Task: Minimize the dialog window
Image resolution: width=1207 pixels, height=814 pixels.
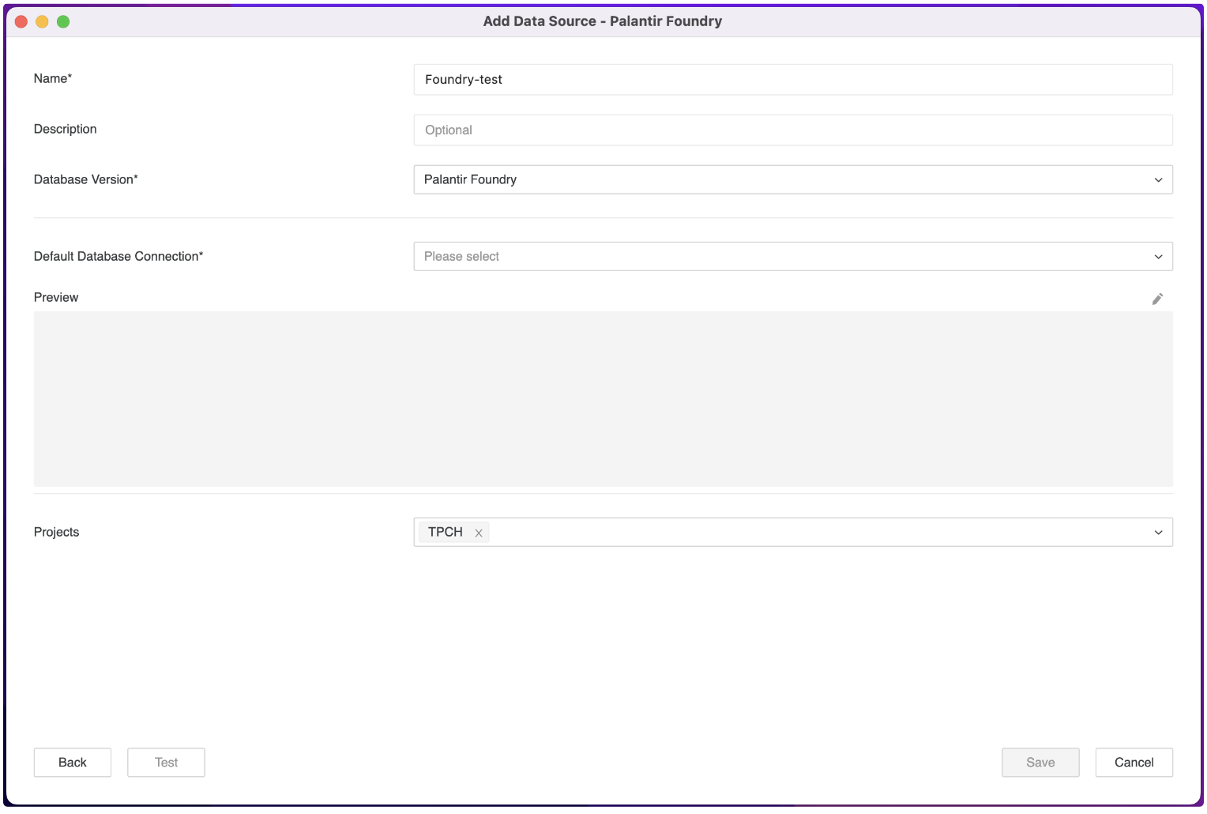Action: tap(42, 21)
